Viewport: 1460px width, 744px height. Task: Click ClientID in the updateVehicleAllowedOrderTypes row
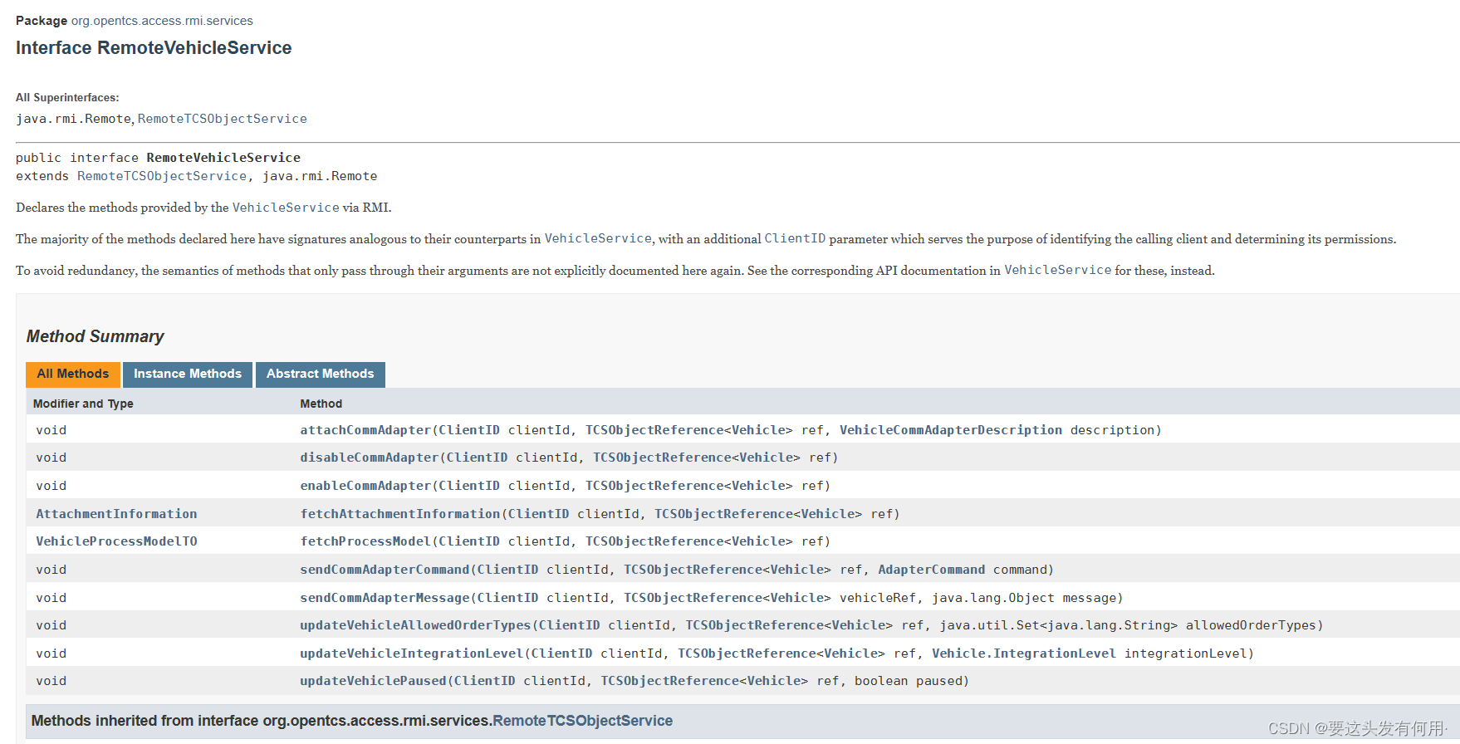569,625
